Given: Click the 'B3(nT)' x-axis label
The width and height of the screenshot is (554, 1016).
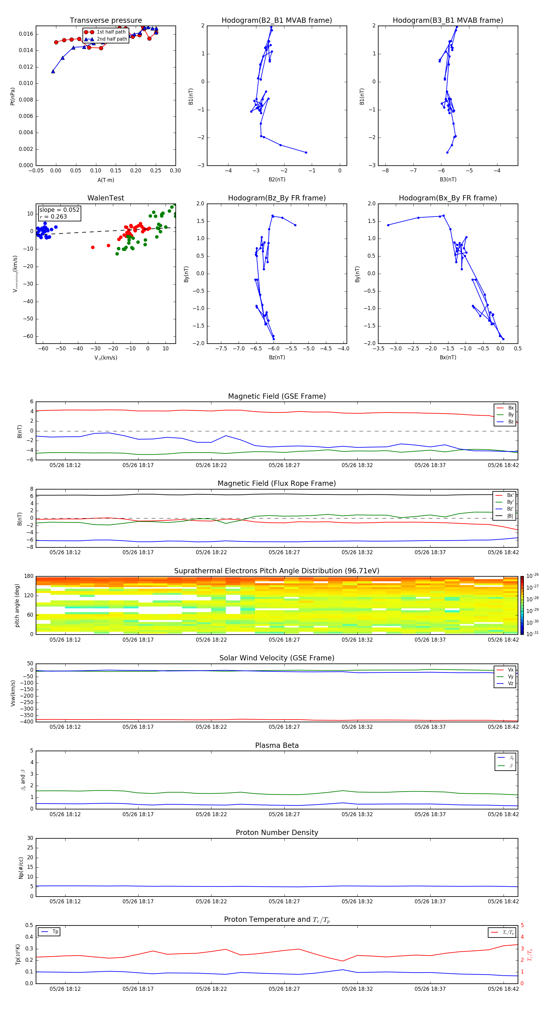Looking at the screenshot, I should [448, 179].
